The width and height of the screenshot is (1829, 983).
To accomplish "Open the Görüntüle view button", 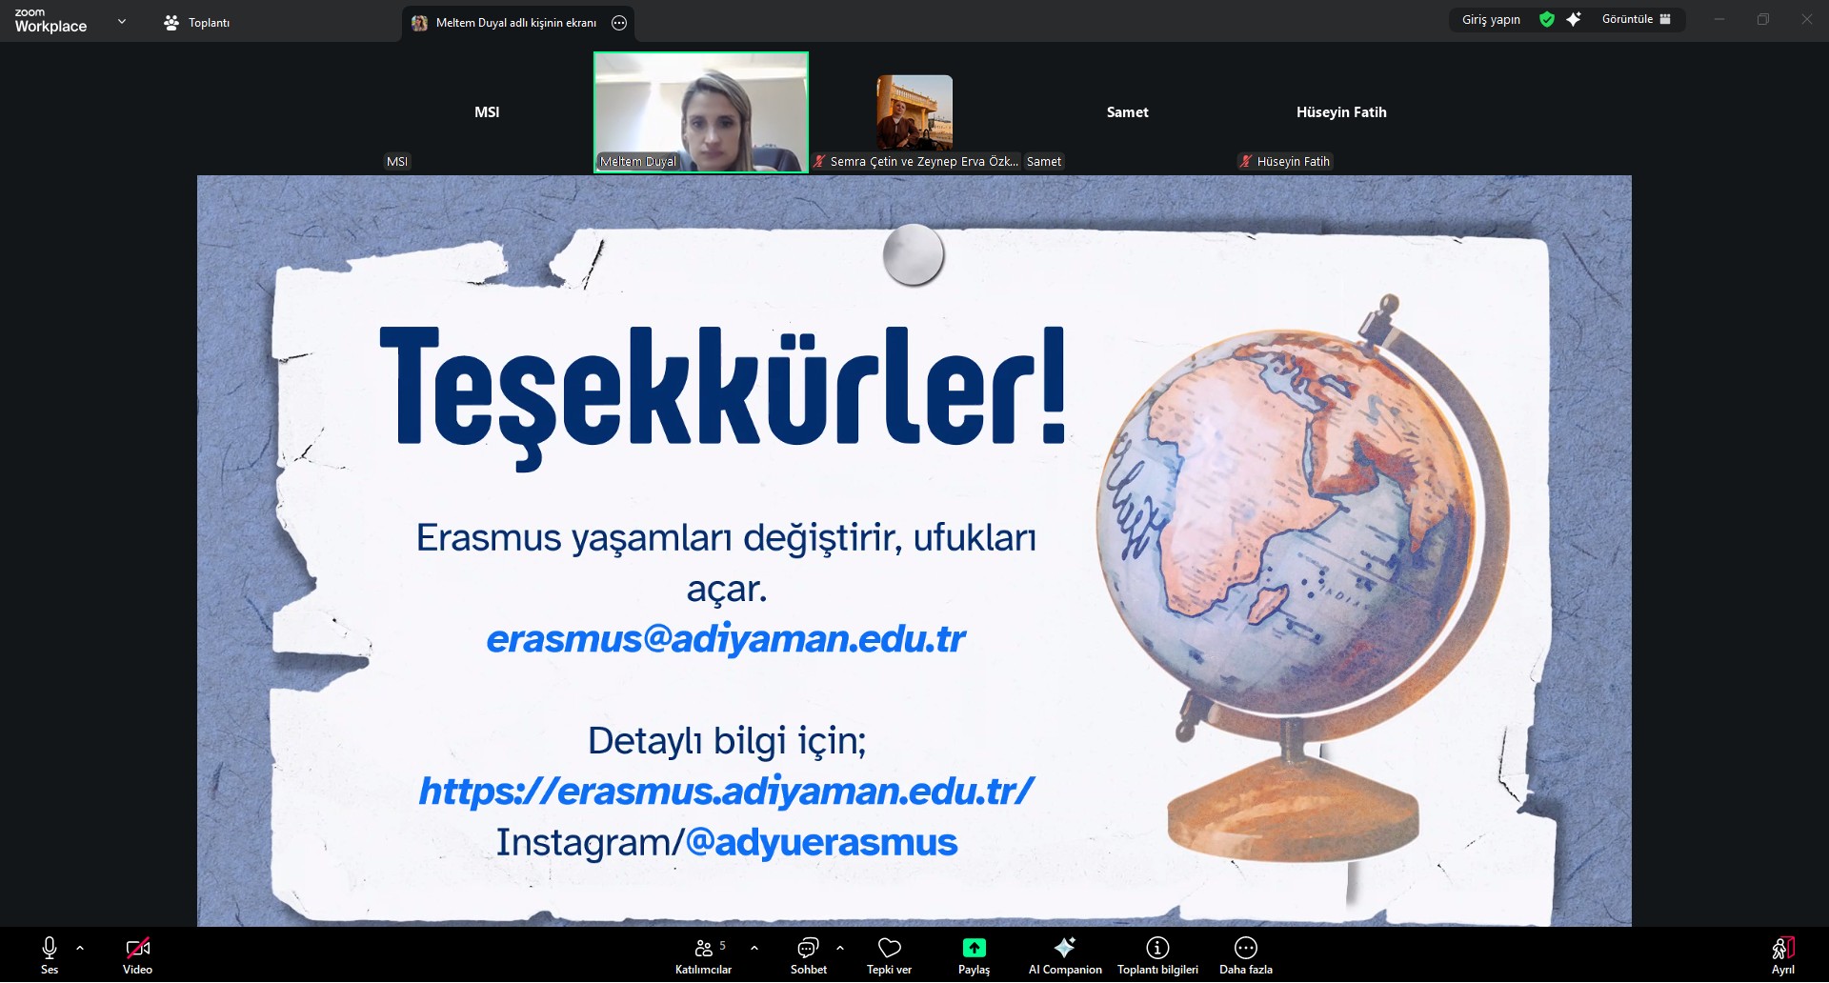I will pyautogui.click(x=1636, y=19).
